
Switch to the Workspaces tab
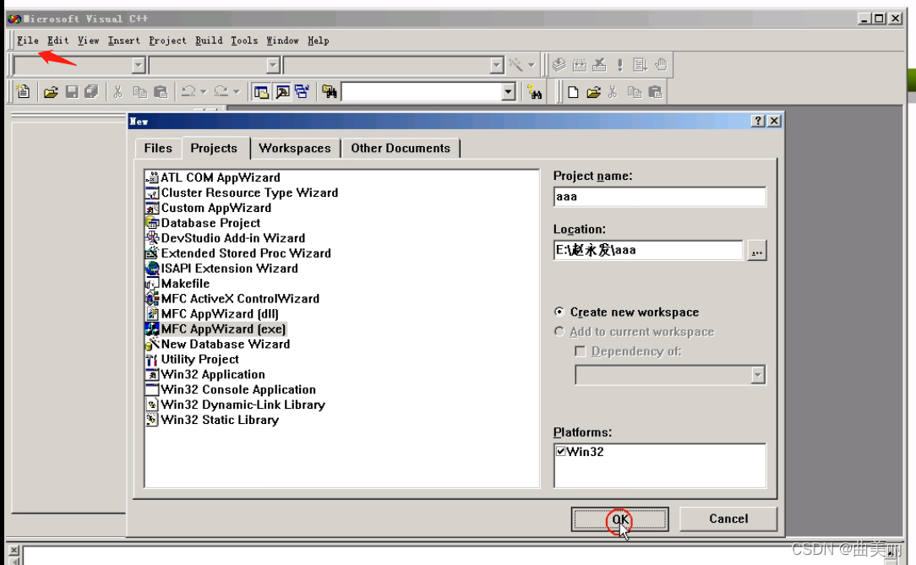pos(295,149)
